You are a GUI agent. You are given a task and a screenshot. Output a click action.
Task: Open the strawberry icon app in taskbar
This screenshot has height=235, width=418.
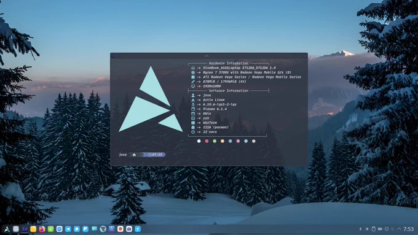120,229
